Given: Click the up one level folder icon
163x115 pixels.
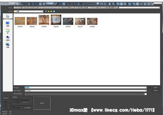Looking at the screenshot, I should coord(49,11).
